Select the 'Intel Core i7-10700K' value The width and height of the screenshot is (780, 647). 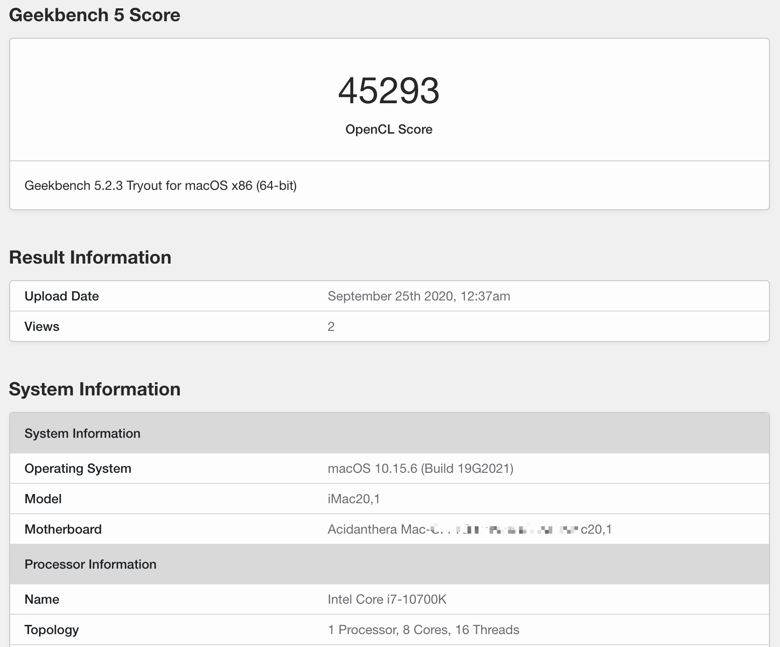point(387,600)
